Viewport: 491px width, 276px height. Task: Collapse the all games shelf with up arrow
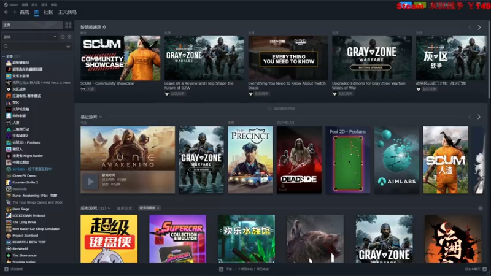[x=481, y=209]
